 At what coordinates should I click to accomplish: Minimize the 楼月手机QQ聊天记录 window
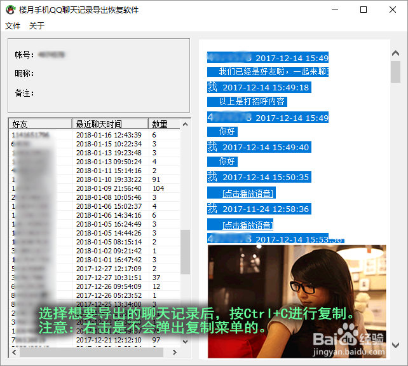pos(335,10)
